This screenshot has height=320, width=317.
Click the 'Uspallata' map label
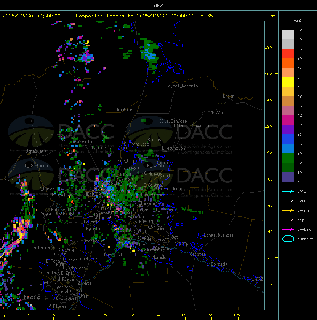[x=36, y=151]
